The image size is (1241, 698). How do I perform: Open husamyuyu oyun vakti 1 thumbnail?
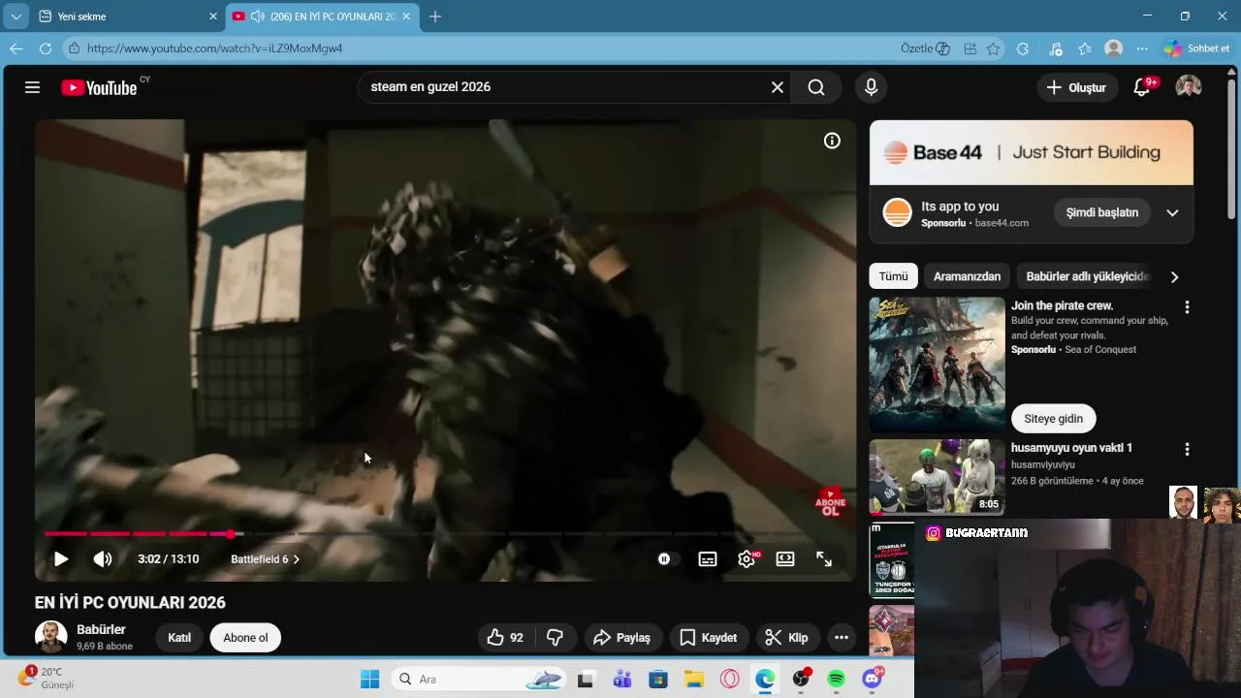937,477
